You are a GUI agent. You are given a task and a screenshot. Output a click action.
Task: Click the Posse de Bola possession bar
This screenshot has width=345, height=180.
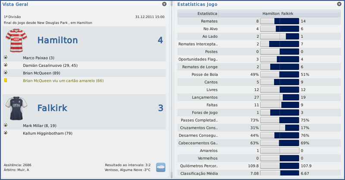tap(279, 74)
